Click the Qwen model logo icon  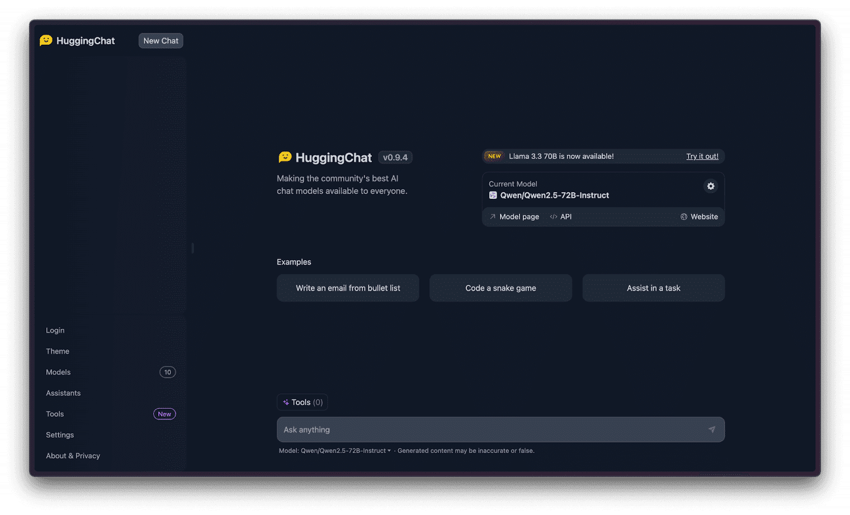click(x=493, y=195)
